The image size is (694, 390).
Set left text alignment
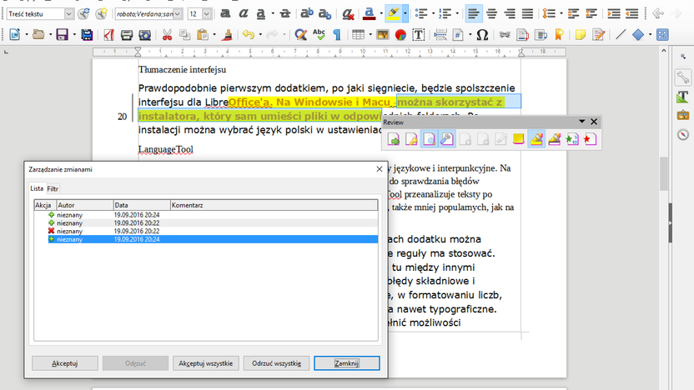(x=474, y=13)
